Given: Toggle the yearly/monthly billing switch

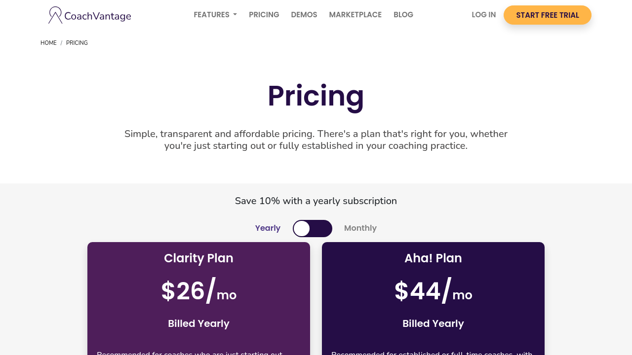Looking at the screenshot, I should (313, 228).
